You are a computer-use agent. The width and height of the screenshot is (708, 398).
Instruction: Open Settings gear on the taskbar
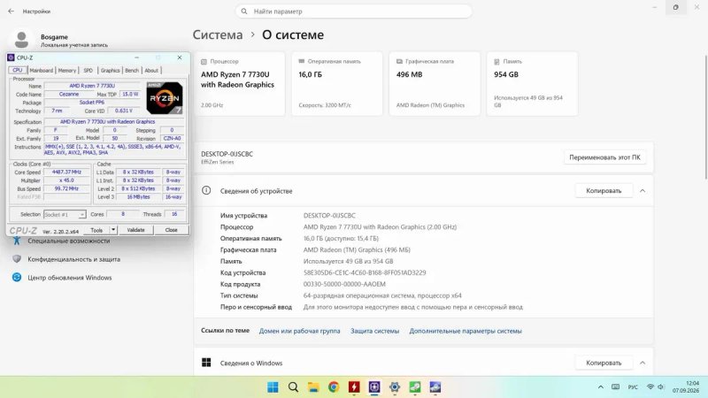[395, 387]
